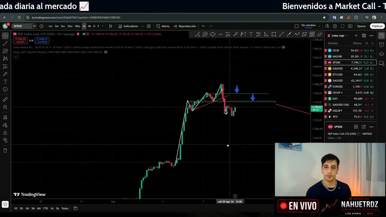
Task: Toggle the layout selection square
Action: tap(296, 26)
